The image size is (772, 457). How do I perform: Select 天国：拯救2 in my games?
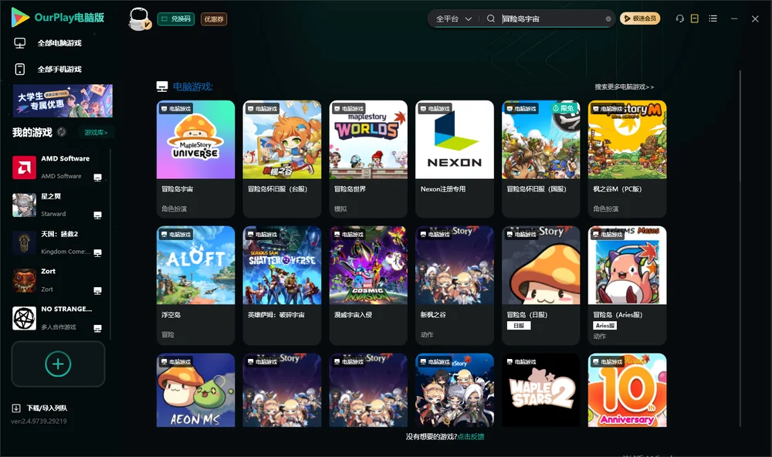(x=58, y=242)
